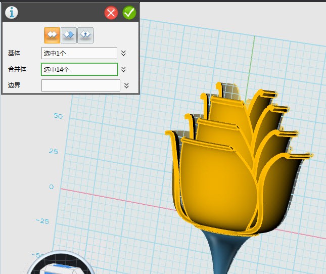Click the blue info icon in dialog header

(11, 12)
